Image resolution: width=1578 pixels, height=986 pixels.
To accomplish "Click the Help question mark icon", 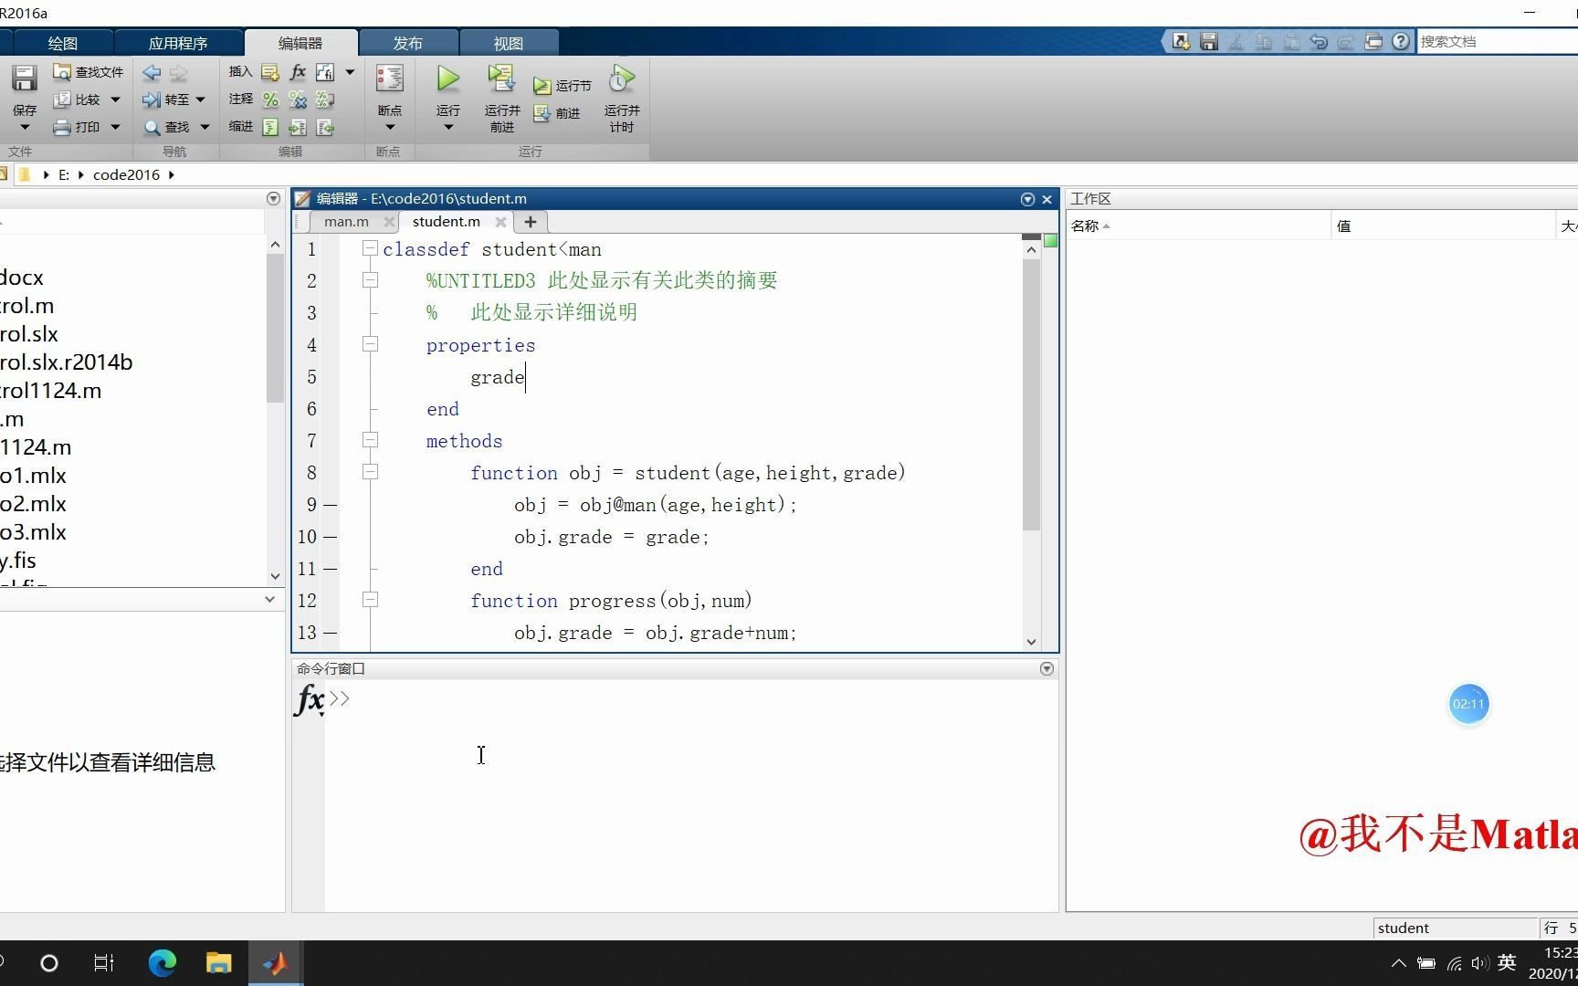I will point(1401,41).
